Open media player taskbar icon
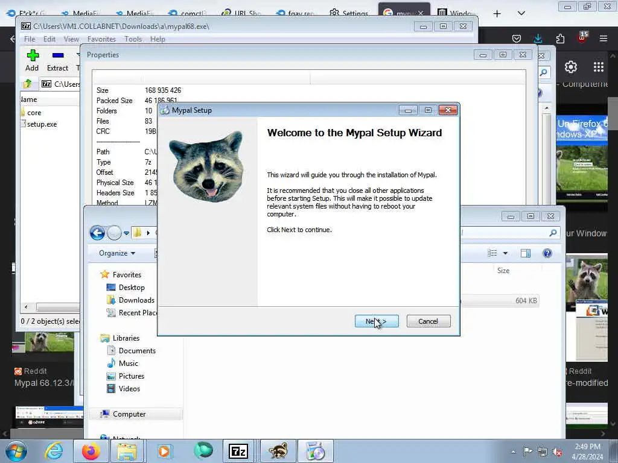This screenshot has width=618, height=463. pos(164,451)
